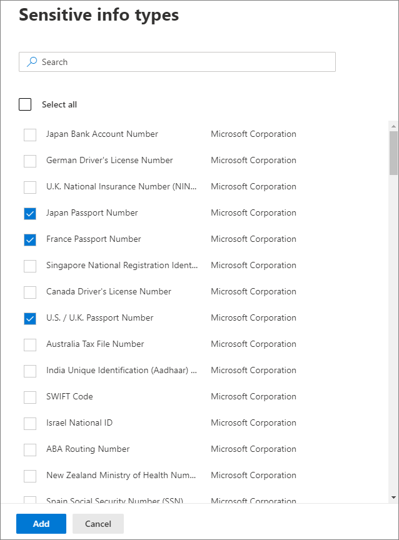This screenshot has height=540, width=399.
Task: Uncheck U.S. / U.K. Passport Number
Action: pos(29,318)
